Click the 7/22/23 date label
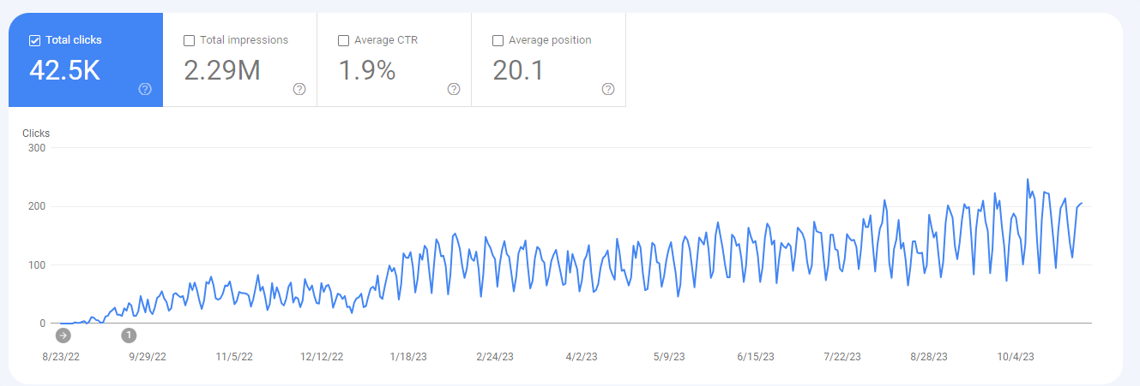 pyautogui.click(x=842, y=357)
